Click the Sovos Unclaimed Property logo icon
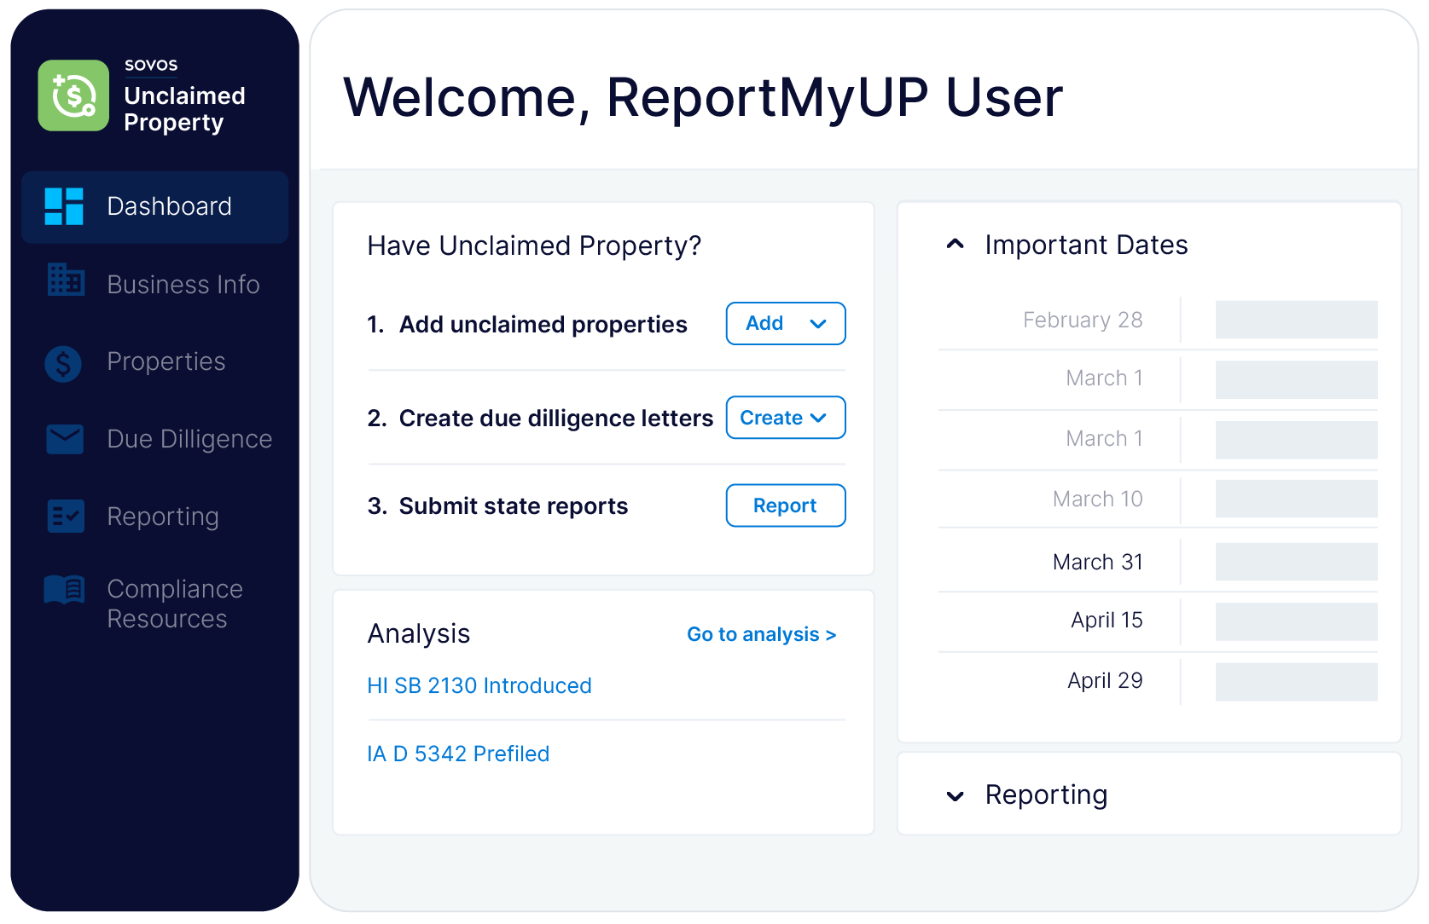This screenshot has width=1429, height=924. pos(73,95)
